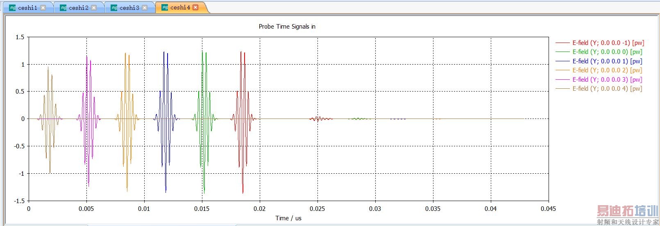Screen dimensions: 660x226
Task: Click the brown legend line swatch
Action: [x=562, y=89]
